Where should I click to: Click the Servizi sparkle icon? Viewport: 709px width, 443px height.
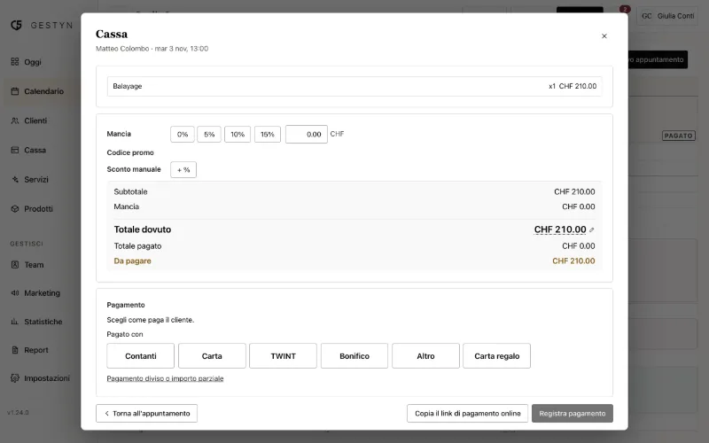tap(15, 180)
